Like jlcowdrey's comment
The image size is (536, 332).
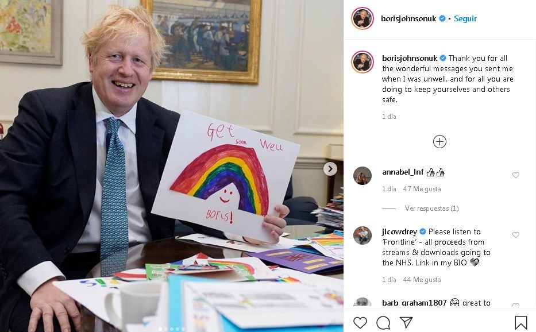click(x=516, y=235)
